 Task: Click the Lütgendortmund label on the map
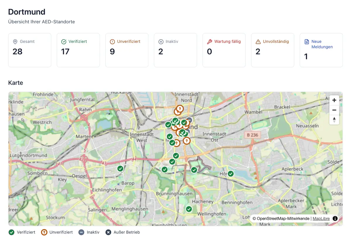28,155
